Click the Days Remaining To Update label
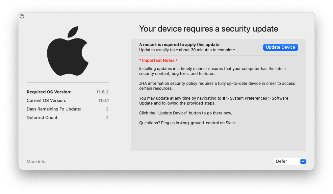This screenshot has width=333, height=194. click(x=54, y=109)
